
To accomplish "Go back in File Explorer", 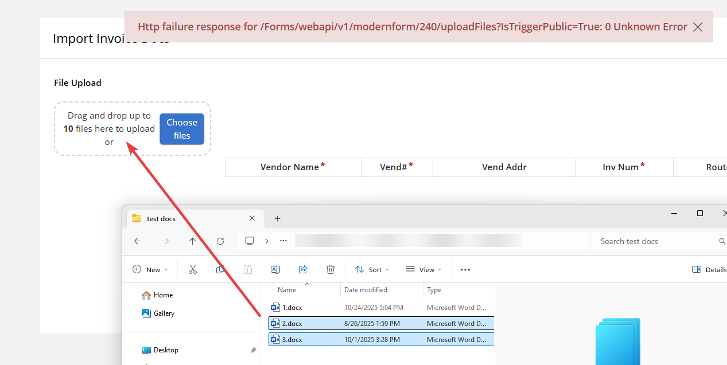I will (138, 241).
